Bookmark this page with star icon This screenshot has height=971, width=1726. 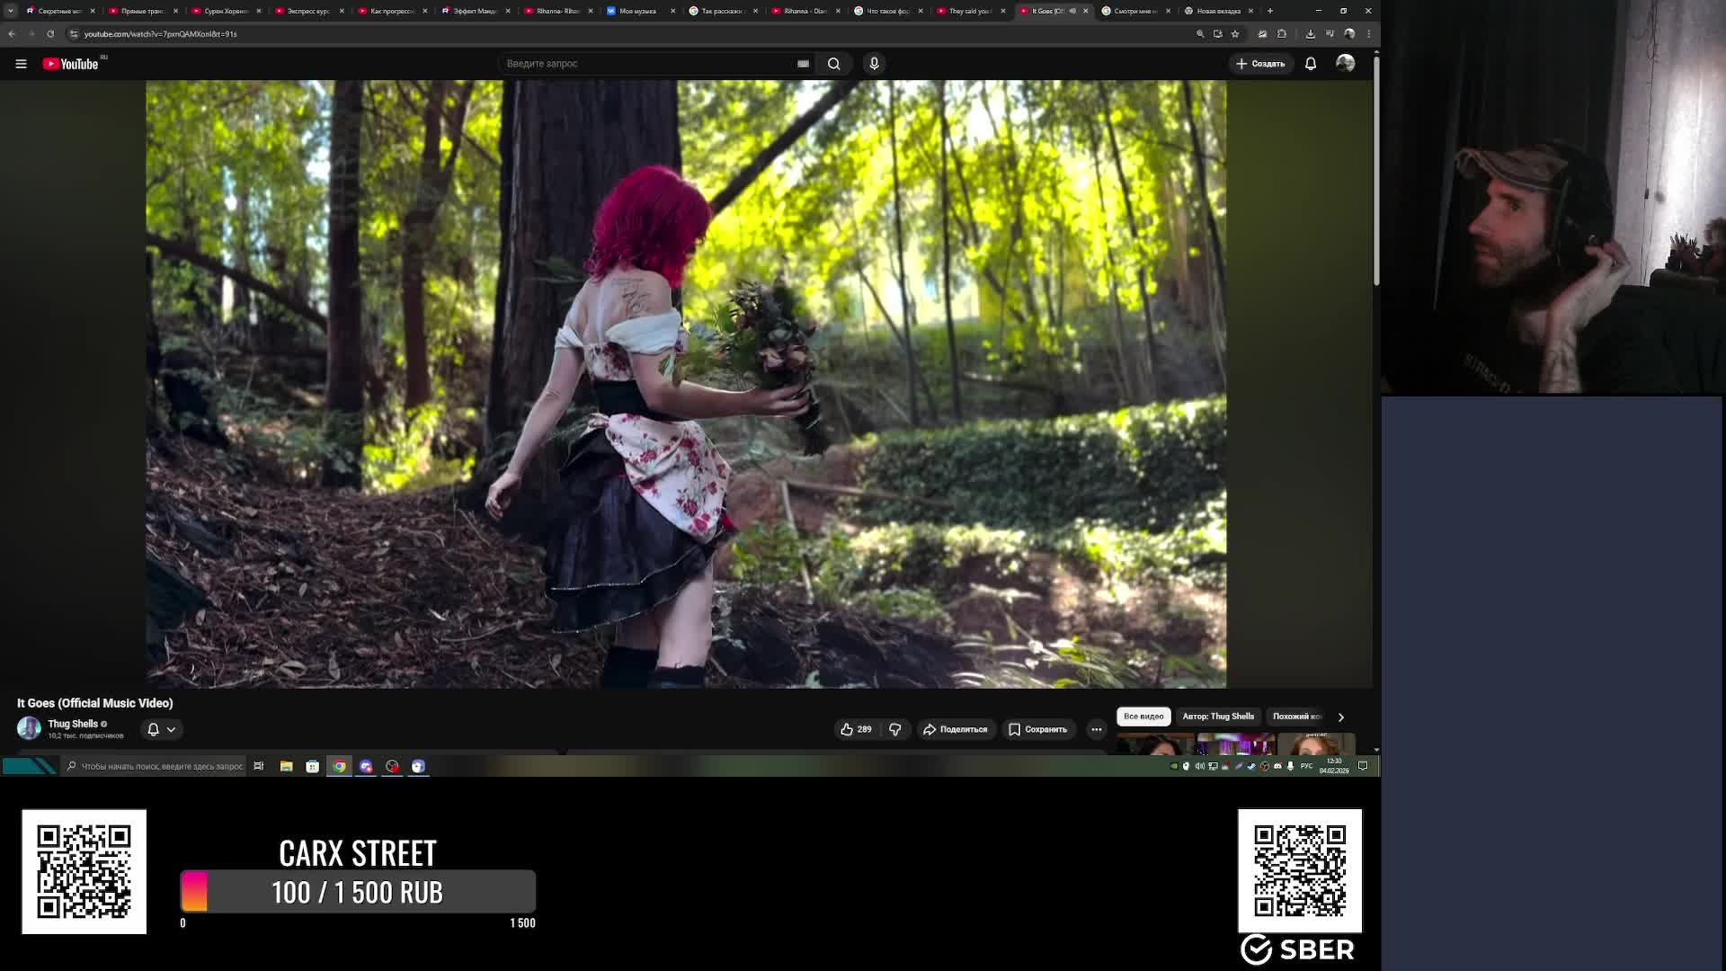pos(1235,34)
